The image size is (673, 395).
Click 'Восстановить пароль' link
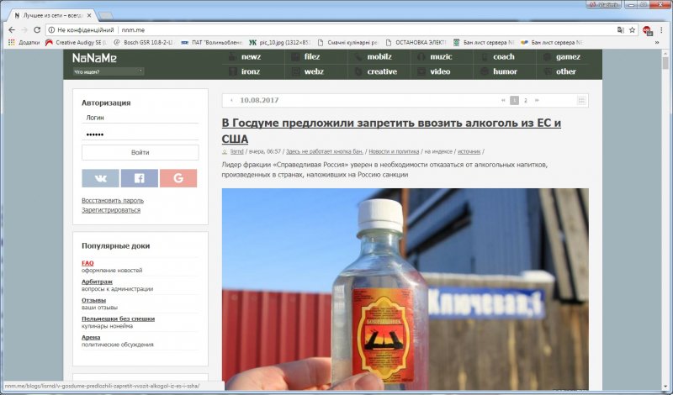(x=113, y=200)
